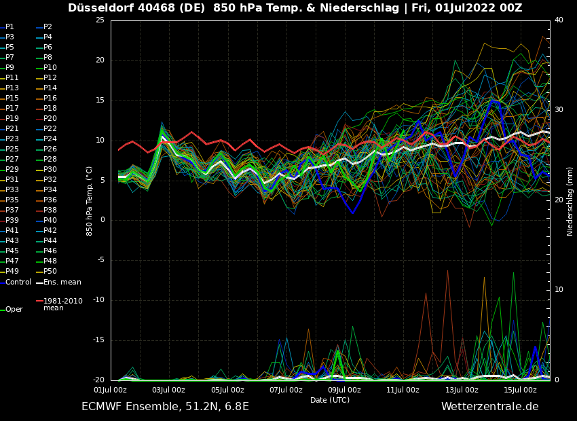This screenshot has height=421, width=577.
Task: Choose legend entry P10
Action: point(50,68)
